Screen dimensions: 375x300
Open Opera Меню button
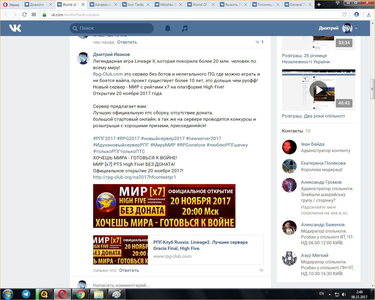pos(11,5)
